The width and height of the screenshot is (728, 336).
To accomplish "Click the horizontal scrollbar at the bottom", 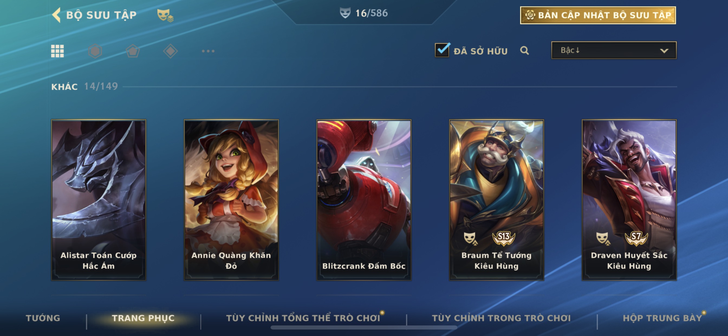I will pyautogui.click(x=364, y=328).
